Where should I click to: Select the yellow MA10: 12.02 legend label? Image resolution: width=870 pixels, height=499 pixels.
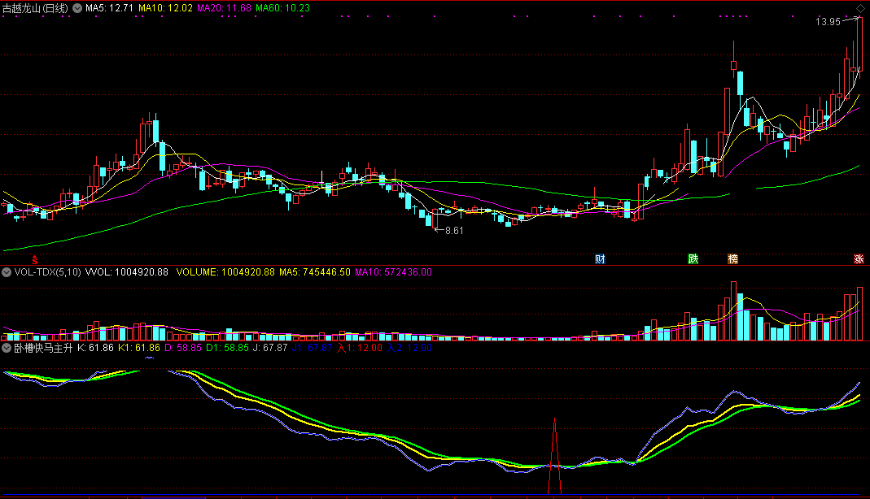[165, 8]
